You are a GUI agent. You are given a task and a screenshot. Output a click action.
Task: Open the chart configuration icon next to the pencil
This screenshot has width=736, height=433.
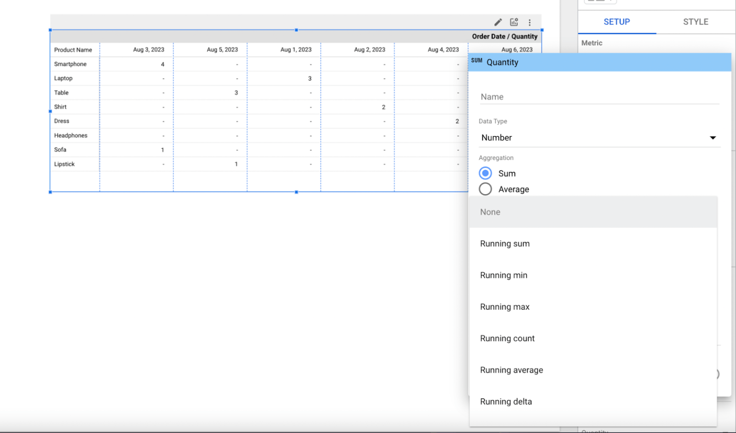coord(514,22)
